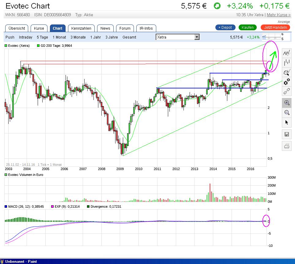Select the line chart type icon
Screen dimensions: 295x264
click(286, 53)
